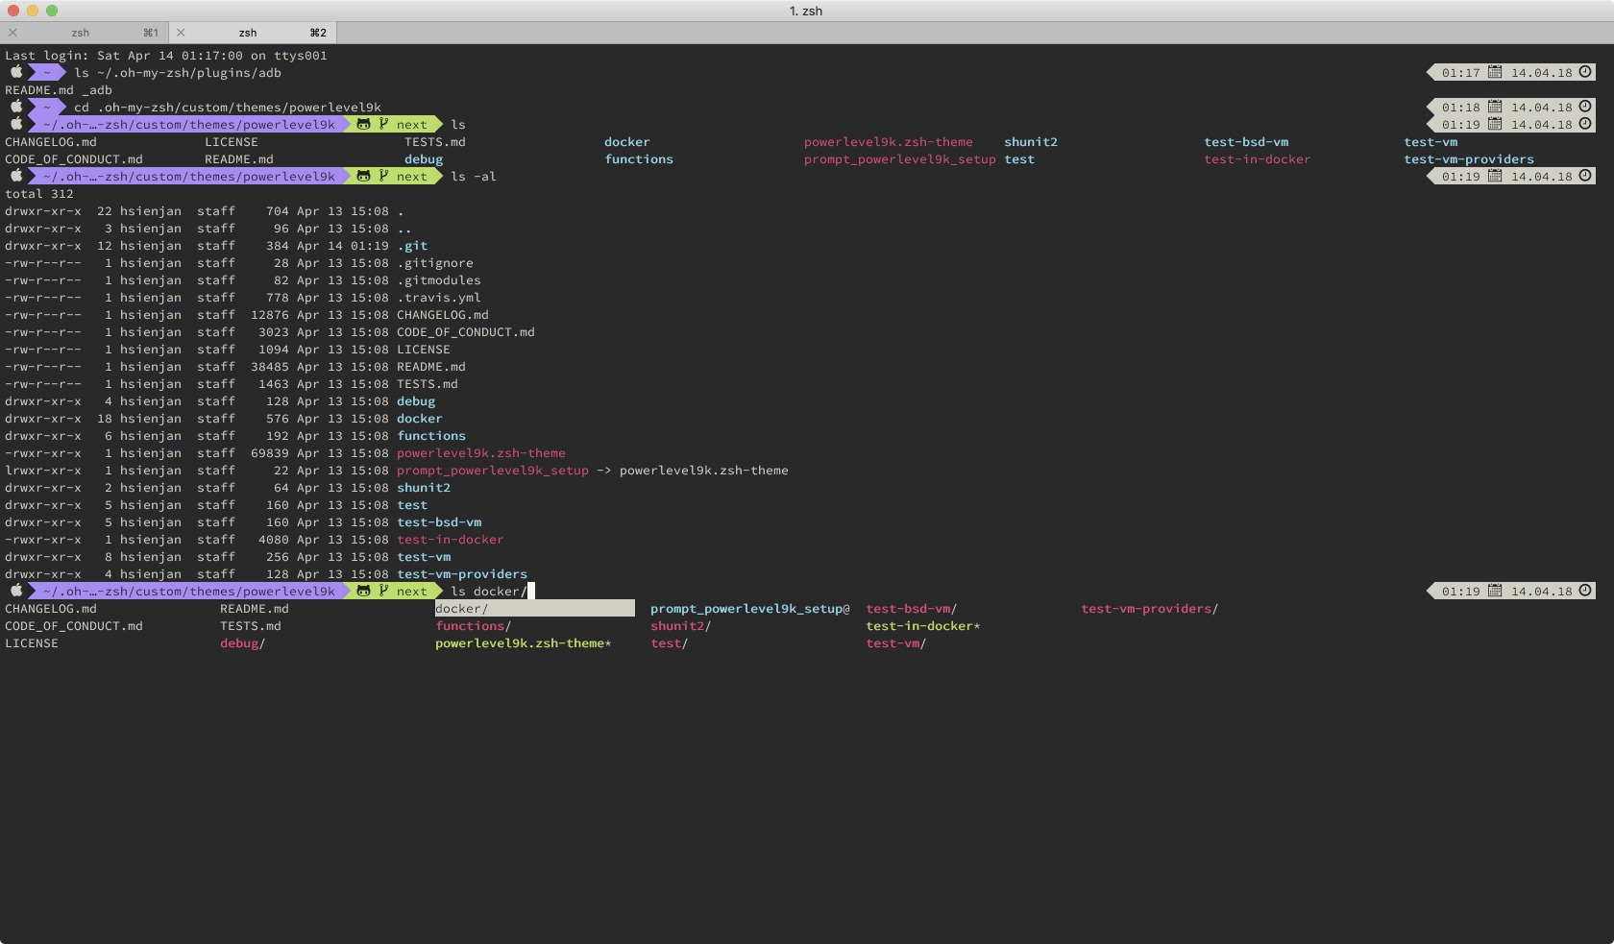This screenshot has width=1614, height=944.
Task: Click the GitHub octocat icon on the bottom prompt
Action: click(x=363, y=592)
